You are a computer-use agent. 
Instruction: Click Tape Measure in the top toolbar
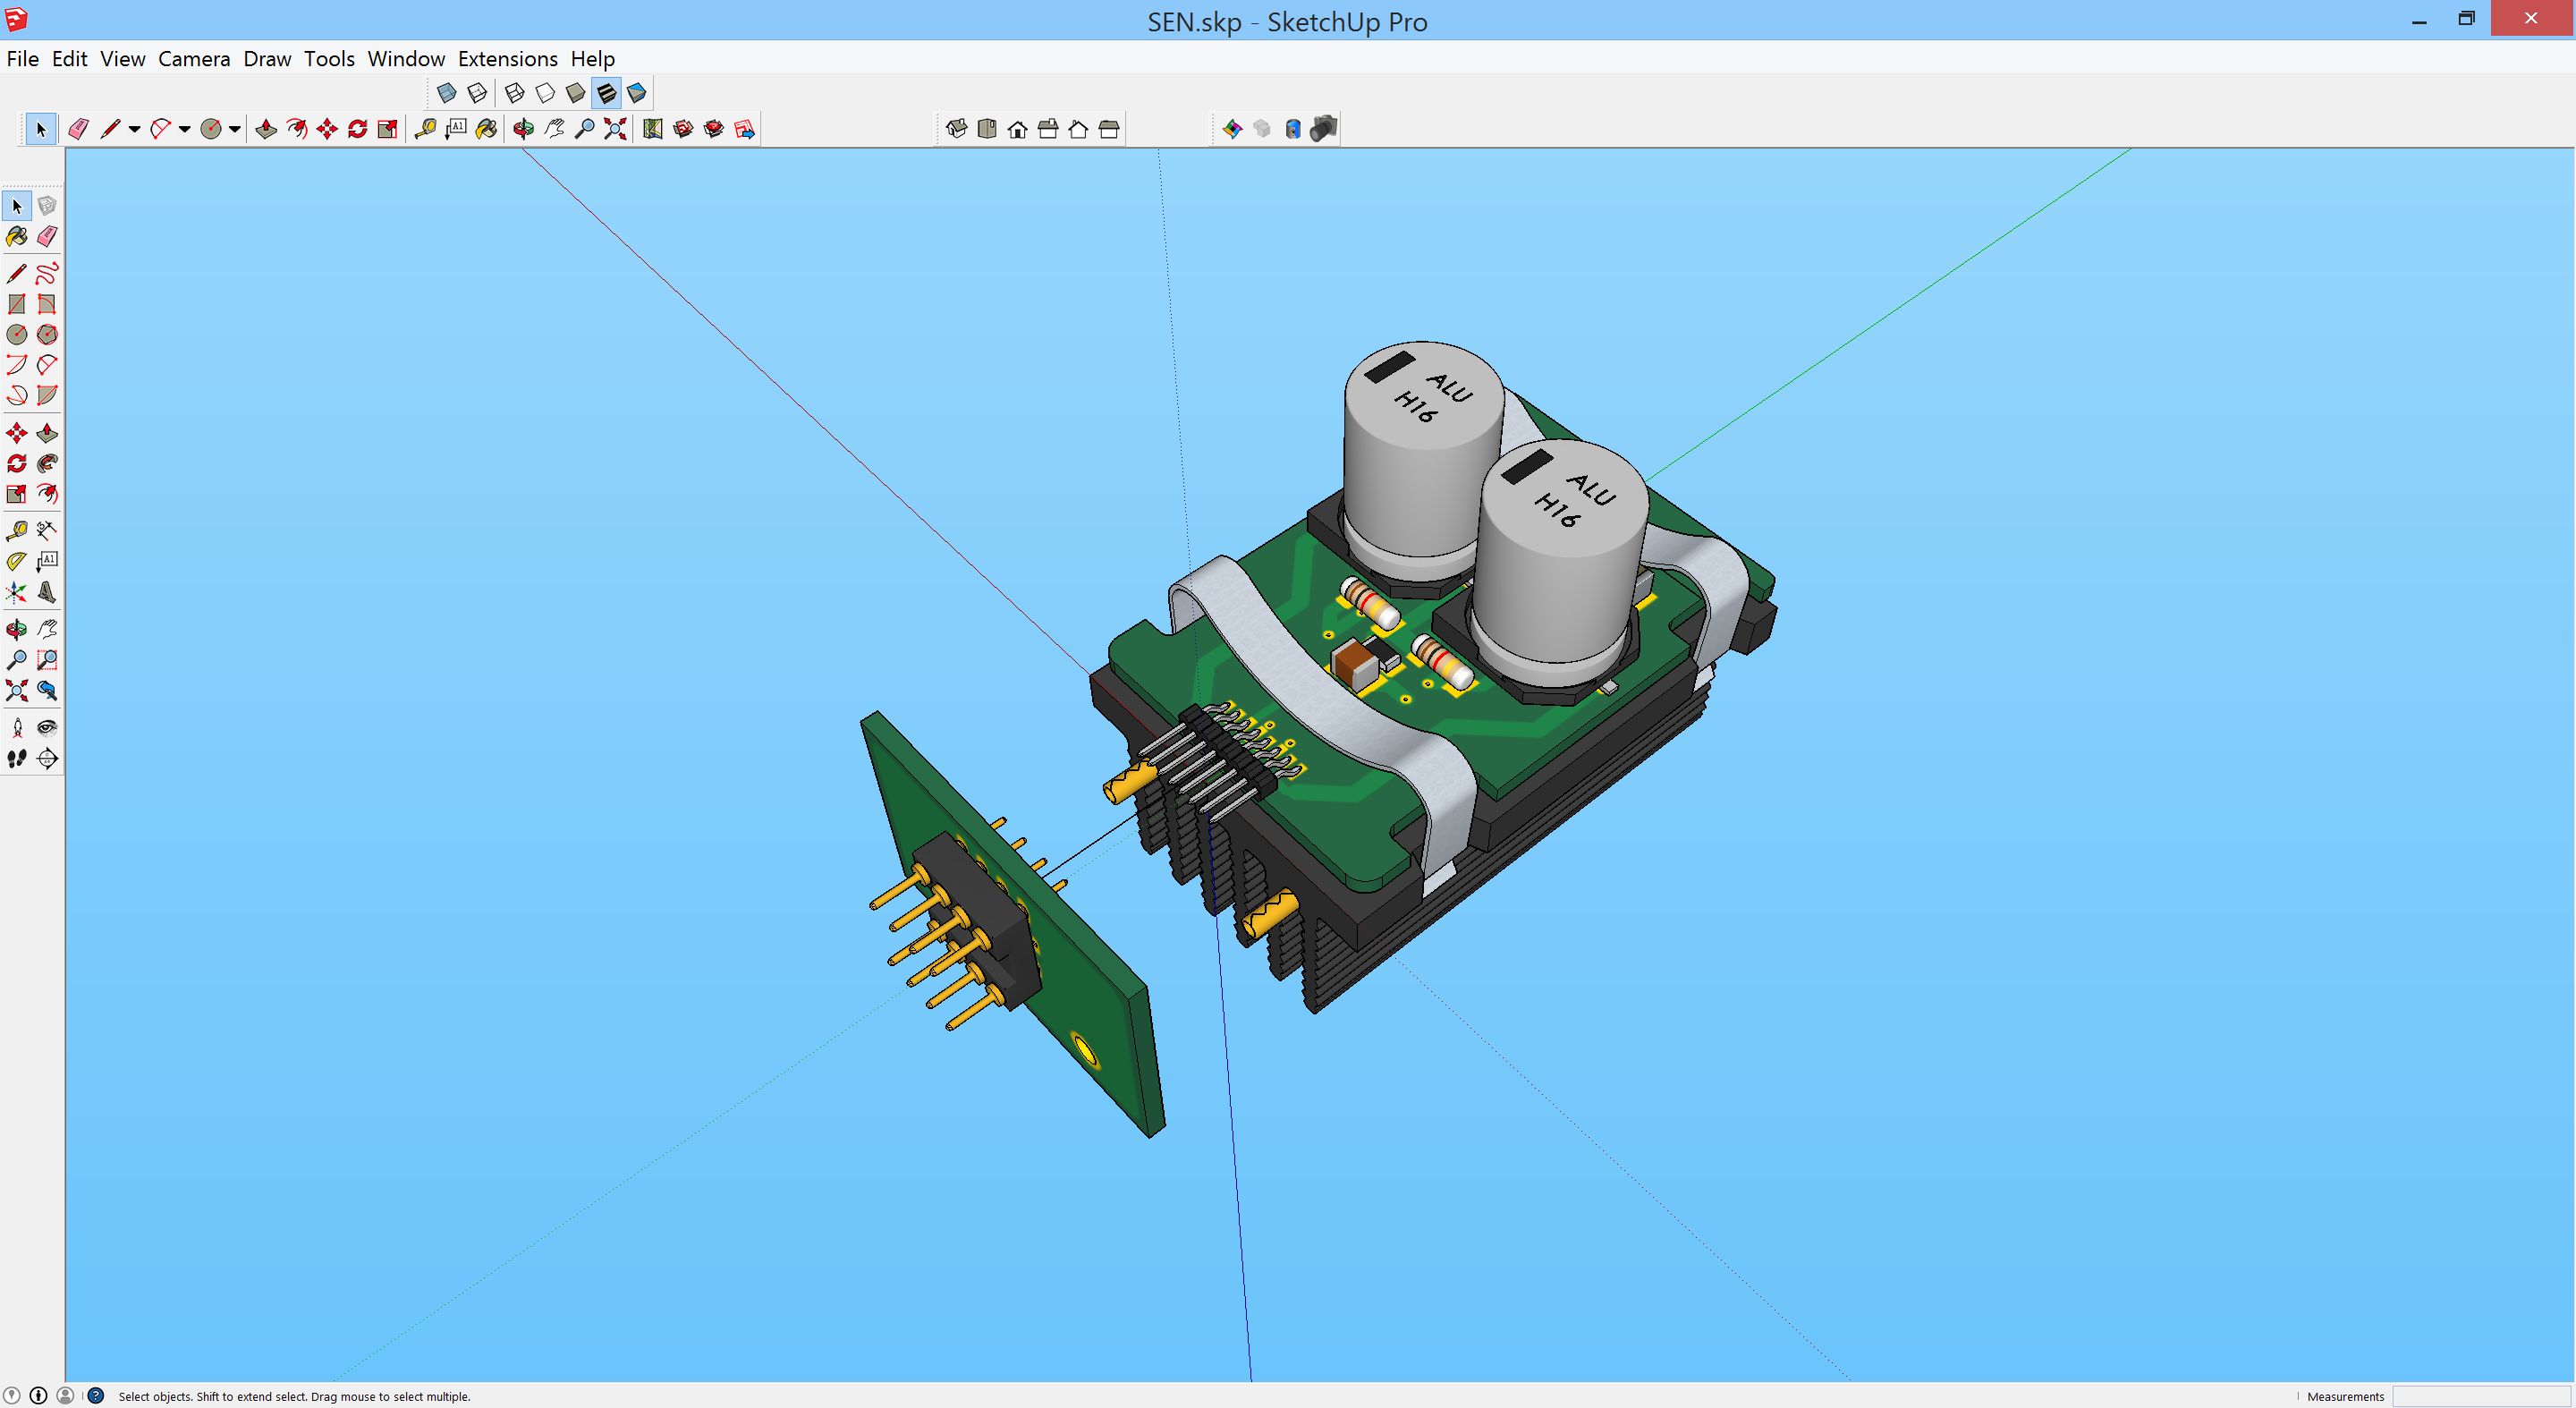tap(425, 129)
